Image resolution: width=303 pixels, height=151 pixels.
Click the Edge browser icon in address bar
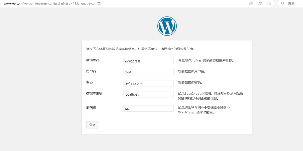click(x=251, y=4)
